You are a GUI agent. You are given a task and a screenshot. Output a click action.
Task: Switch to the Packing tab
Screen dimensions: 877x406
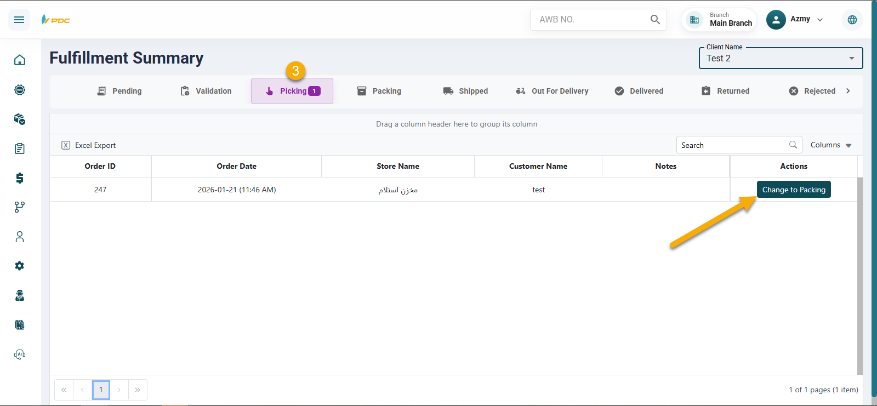[379, 91]
